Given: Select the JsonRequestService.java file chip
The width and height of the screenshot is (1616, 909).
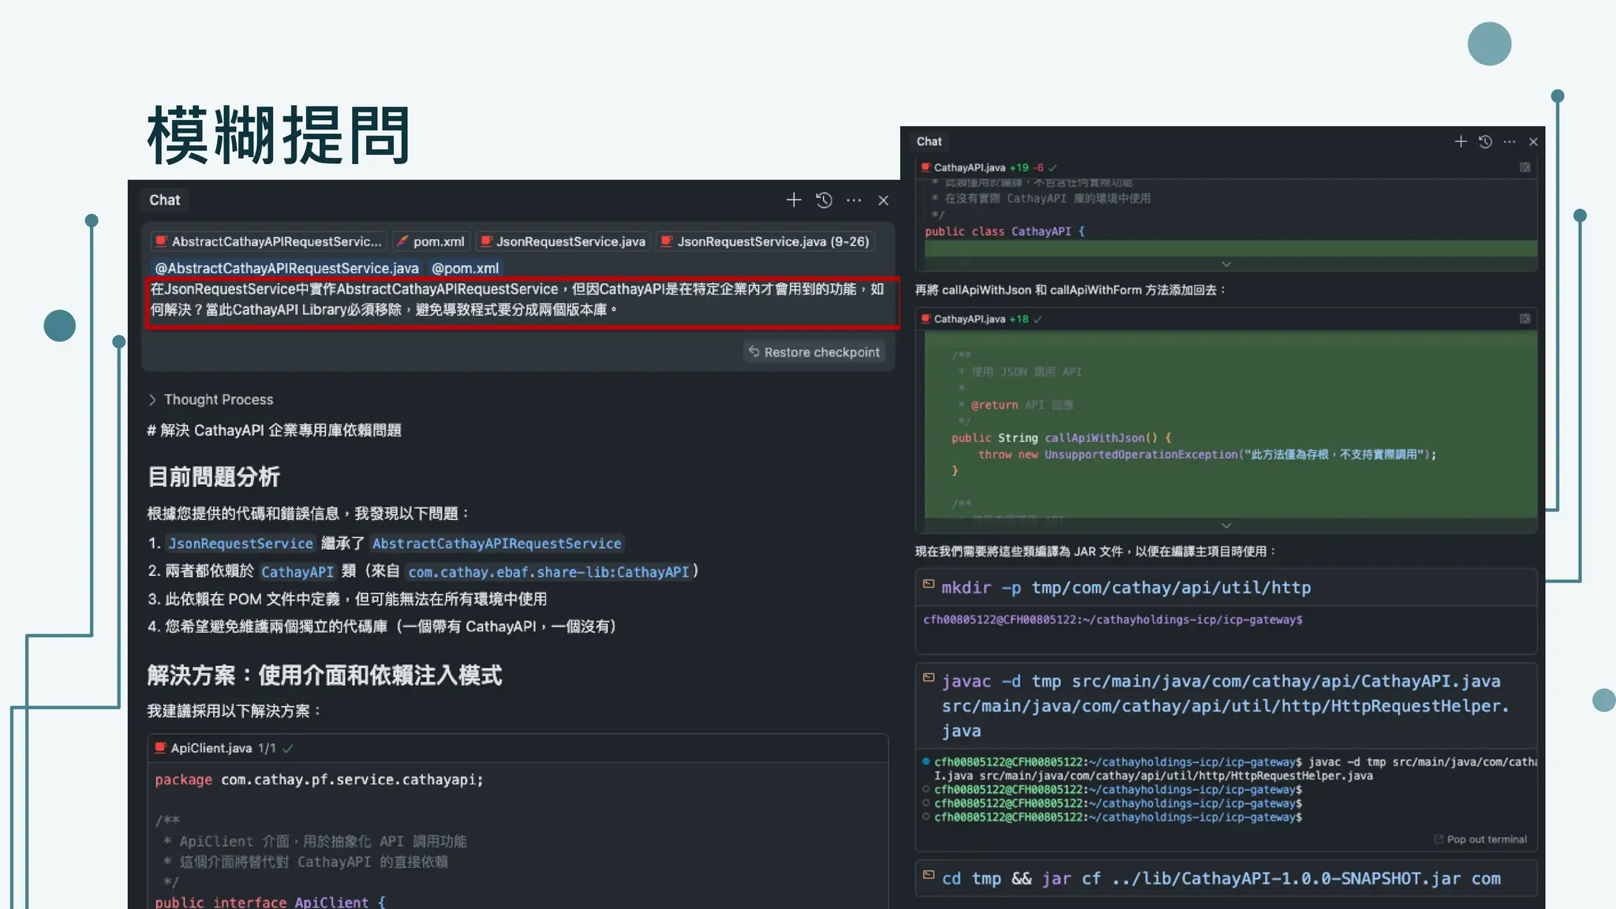Looking at the screenshot, I should coord(563,241).
